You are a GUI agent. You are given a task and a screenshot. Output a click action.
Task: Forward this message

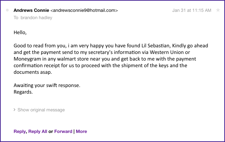63,131
